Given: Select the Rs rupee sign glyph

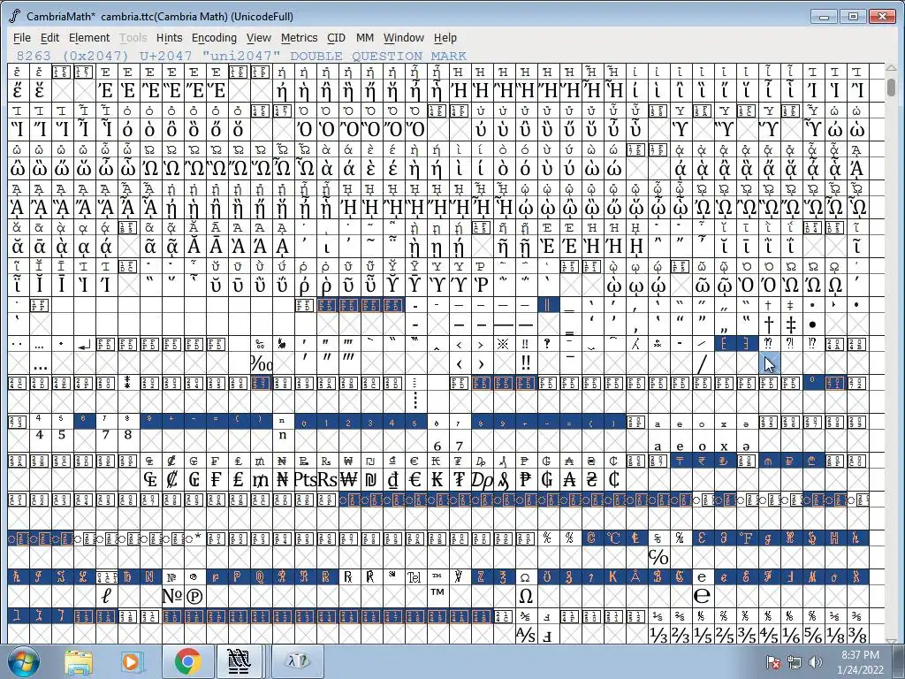Looking at the screenshot, I should [327, 479].
